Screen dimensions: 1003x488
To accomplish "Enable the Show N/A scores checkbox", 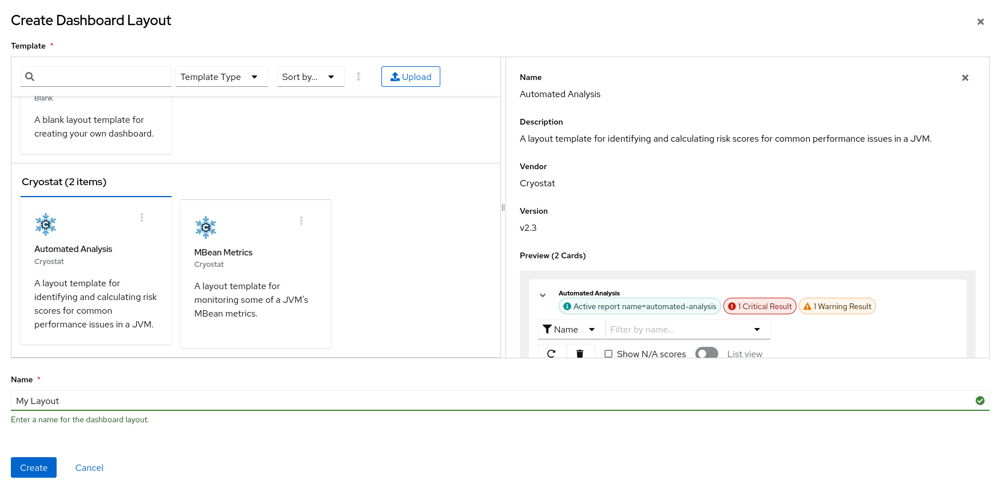I will [x=608, y=354].
